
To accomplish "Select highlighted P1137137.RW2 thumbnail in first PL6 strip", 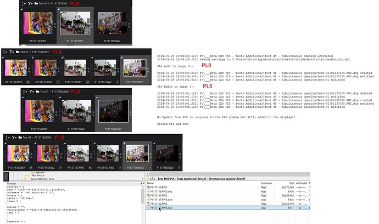I will click(x=75, y=23).
